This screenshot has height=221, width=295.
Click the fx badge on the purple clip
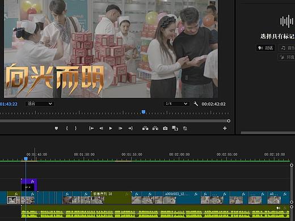33,181
